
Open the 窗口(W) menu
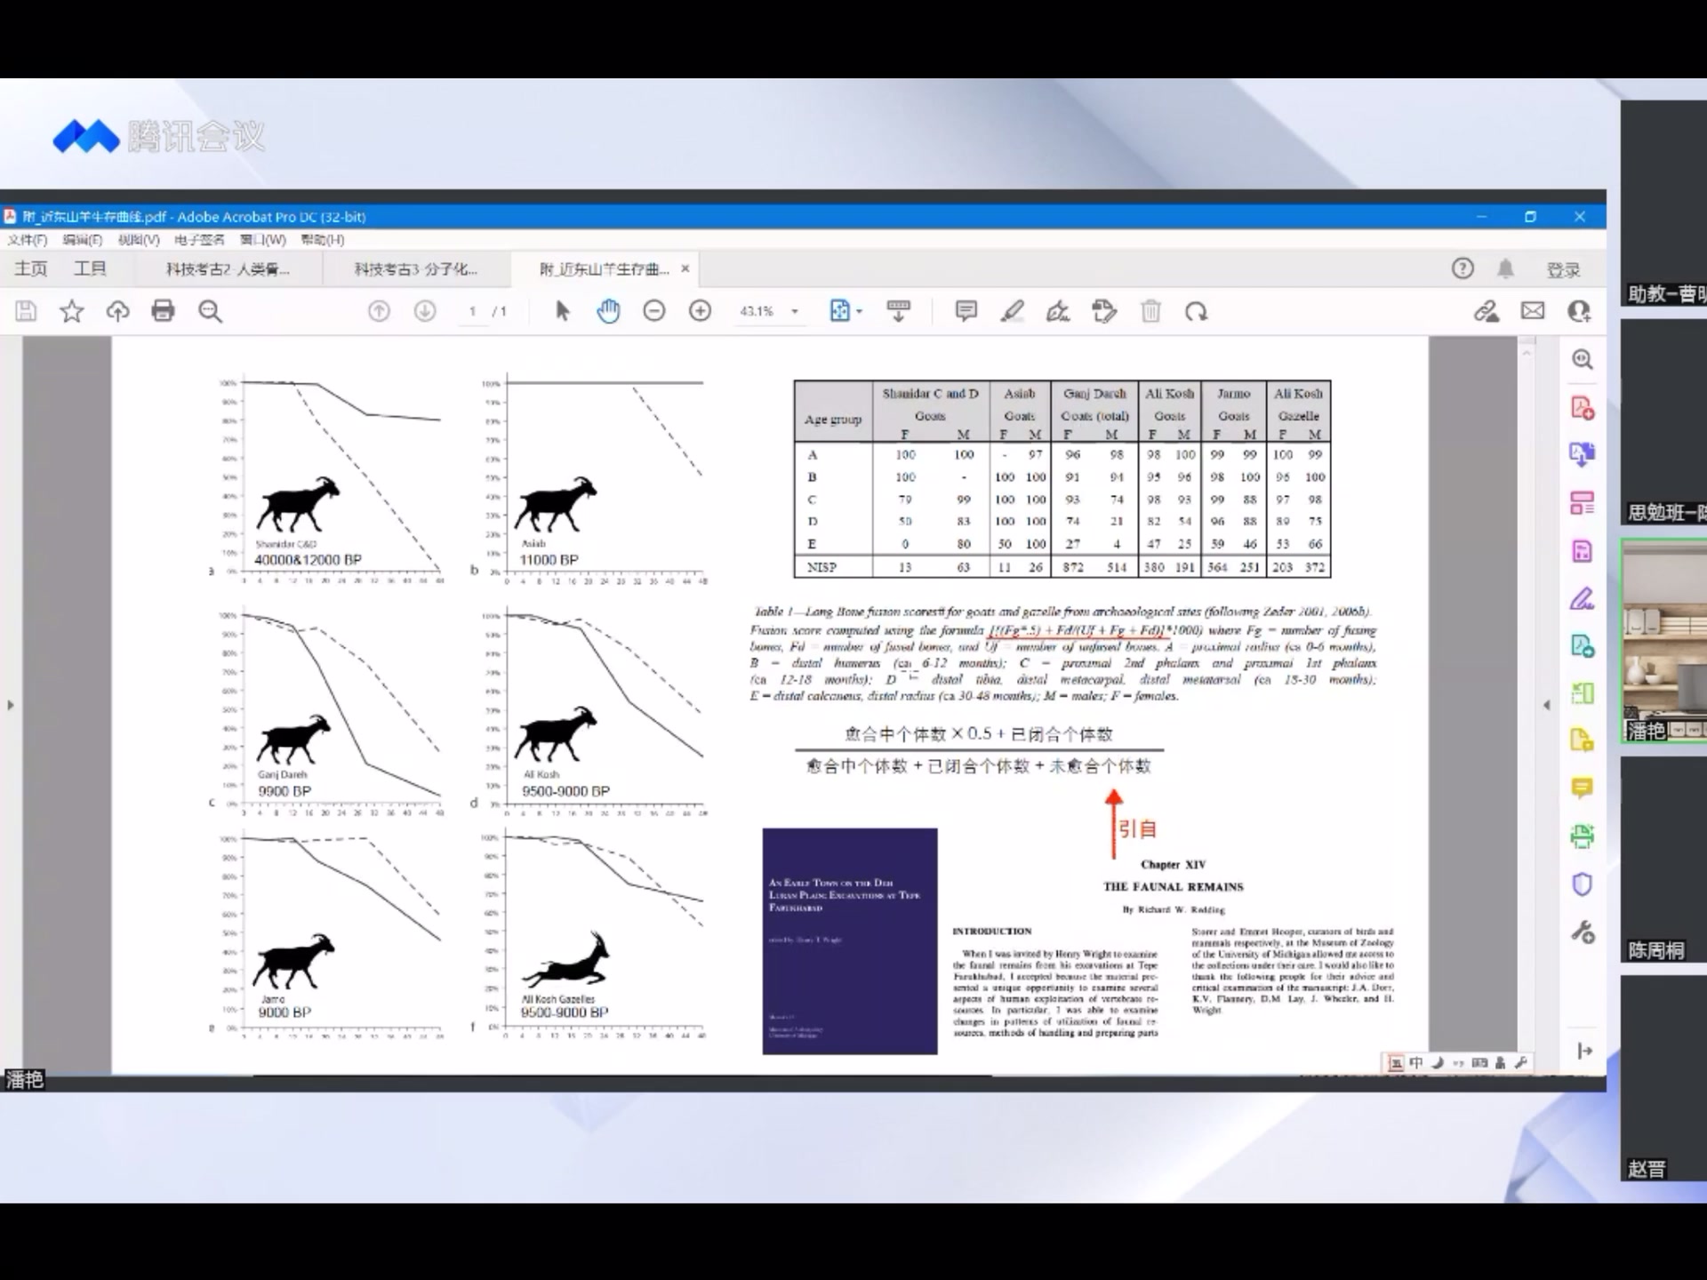[263, 240]
